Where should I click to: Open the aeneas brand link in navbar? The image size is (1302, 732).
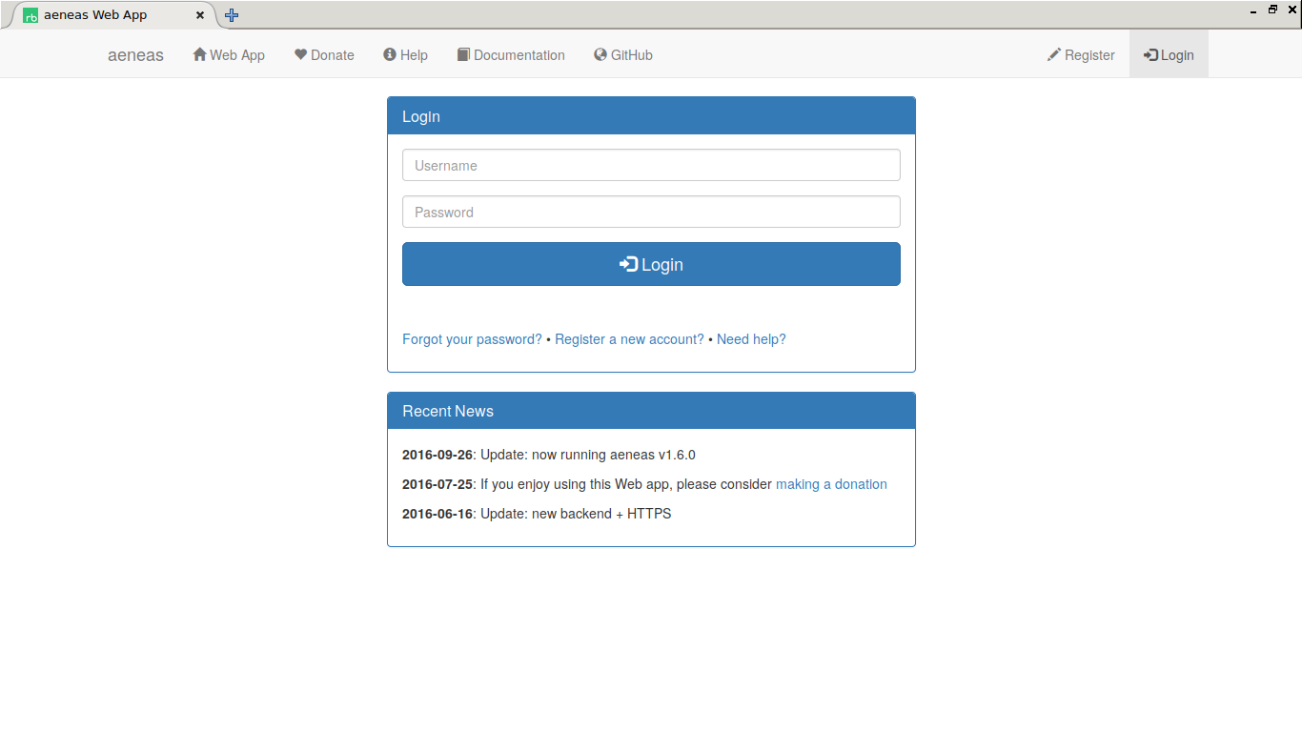point(135,55)
